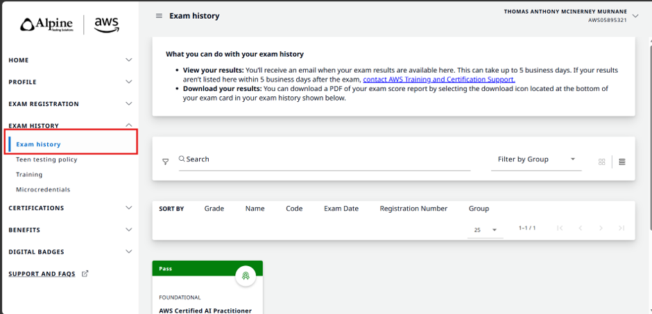
Task: Click the user name Thomas Anthony McInerney Murnane
Action: point(565,12)
